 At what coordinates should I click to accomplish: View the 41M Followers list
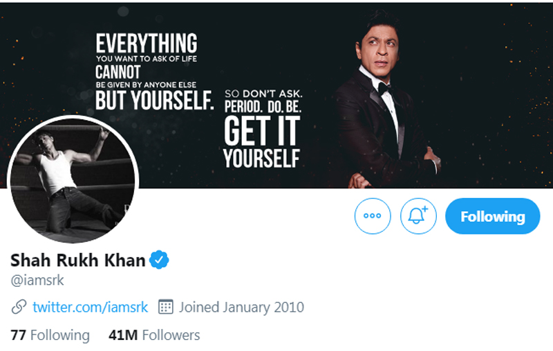154,335
